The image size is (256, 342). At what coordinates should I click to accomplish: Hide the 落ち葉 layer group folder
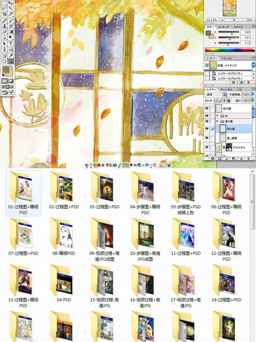[207, 121]
